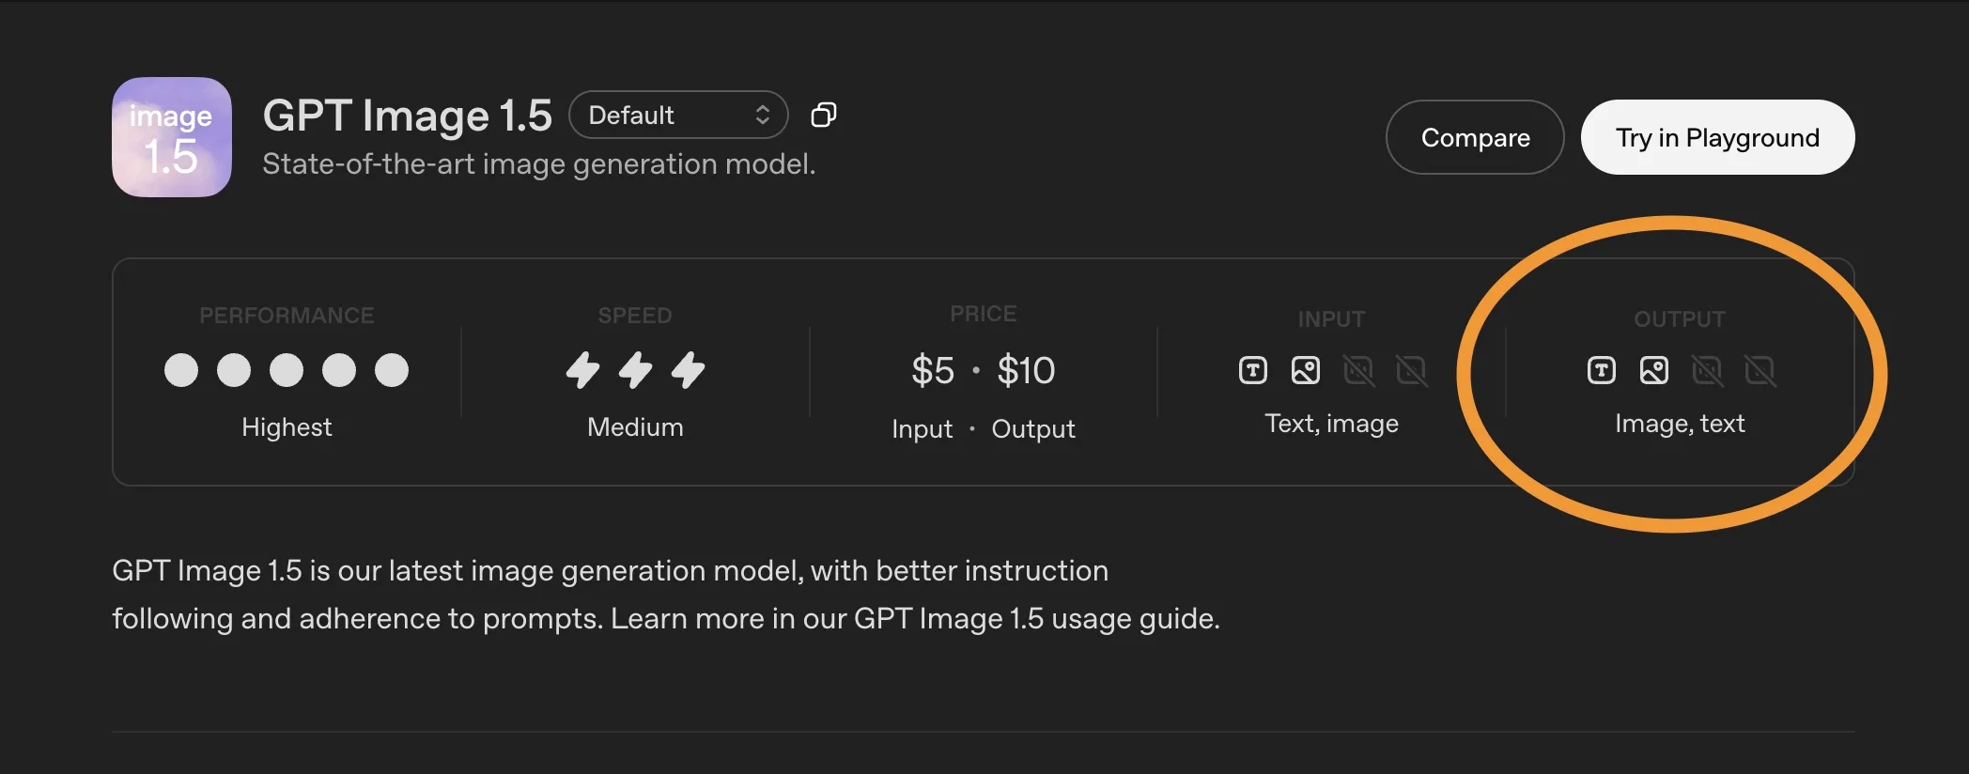Click the rightmost PERFORMANCE rating dot
The height and width of the screenshot is (774, 1969).
(392, 370)
